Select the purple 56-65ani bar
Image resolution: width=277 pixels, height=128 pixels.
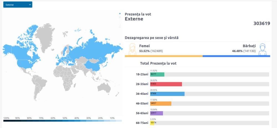pyautogui.click(x=157, y=113)
